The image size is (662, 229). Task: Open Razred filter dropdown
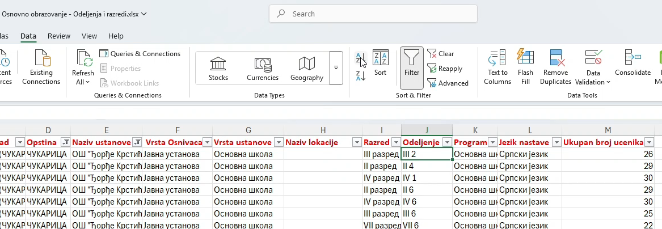point(395,142)
